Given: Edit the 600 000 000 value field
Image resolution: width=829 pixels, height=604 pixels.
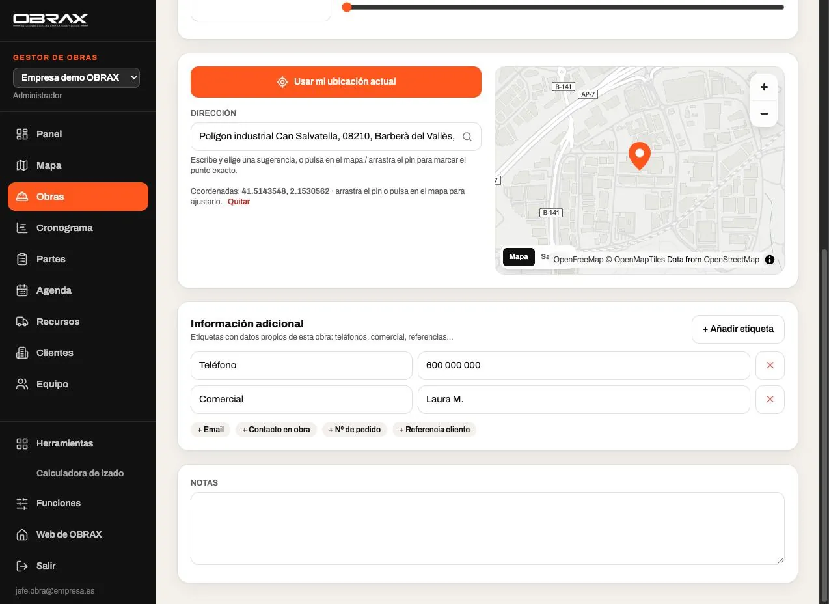Looking at the screenshot, I should (584, 366).
